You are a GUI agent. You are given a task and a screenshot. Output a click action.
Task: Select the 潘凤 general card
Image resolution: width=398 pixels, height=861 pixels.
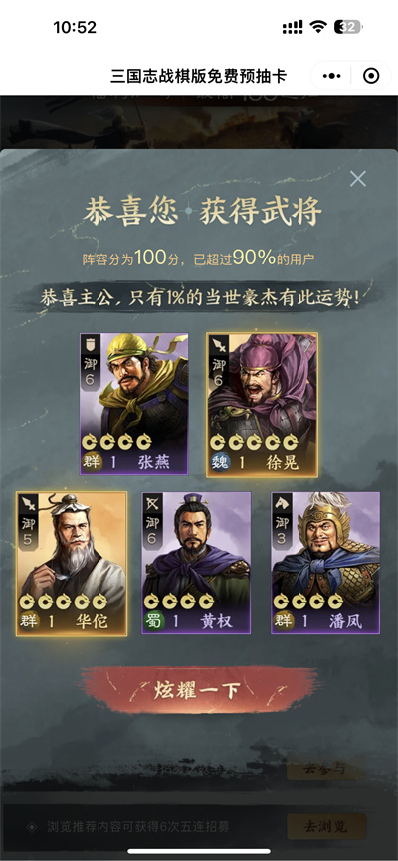click(325, 563)
